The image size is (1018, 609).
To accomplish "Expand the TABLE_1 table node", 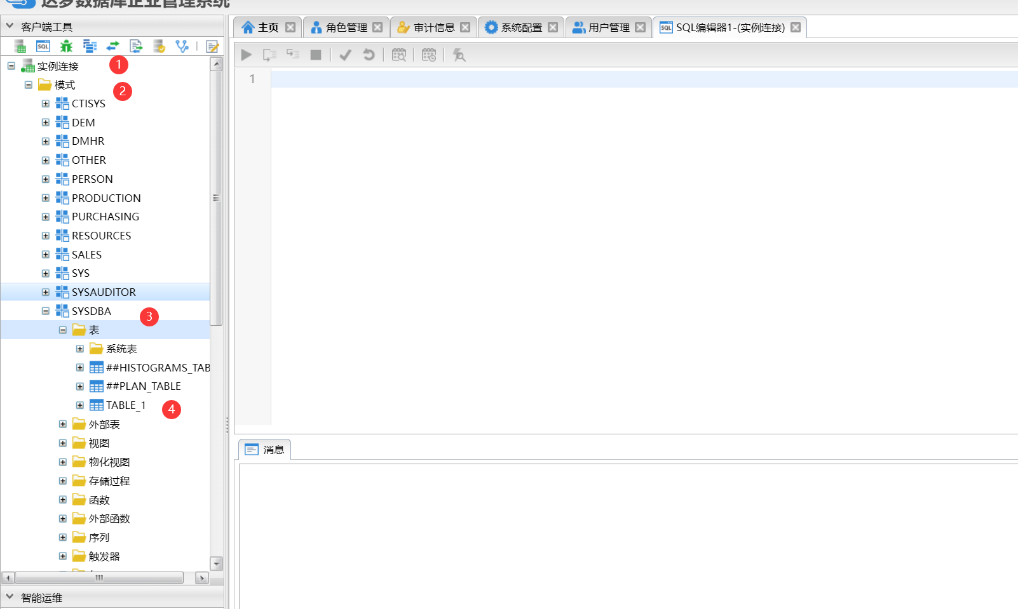I will pyautogui.click(x=80, y=405).
